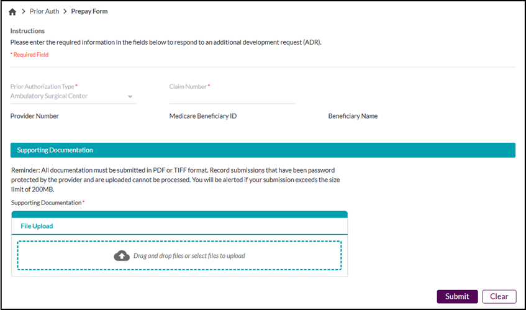Focus the Claim Number input field

click(232, 97)
